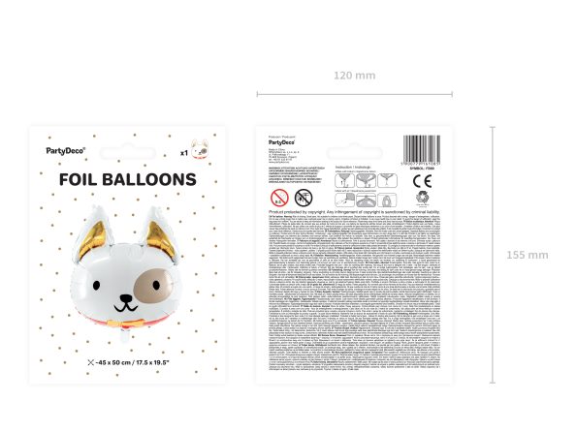This screenshot has height=432, width=577.
Task: Click the CE conformity mark
Action: (422, 181)
